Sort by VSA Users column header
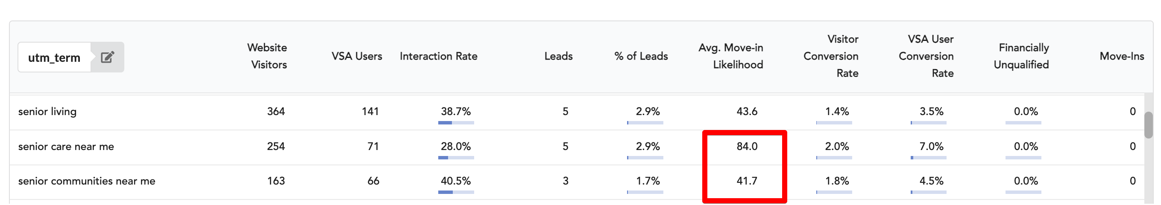This screenshot has height=205, width=1161. click(357, 56)
